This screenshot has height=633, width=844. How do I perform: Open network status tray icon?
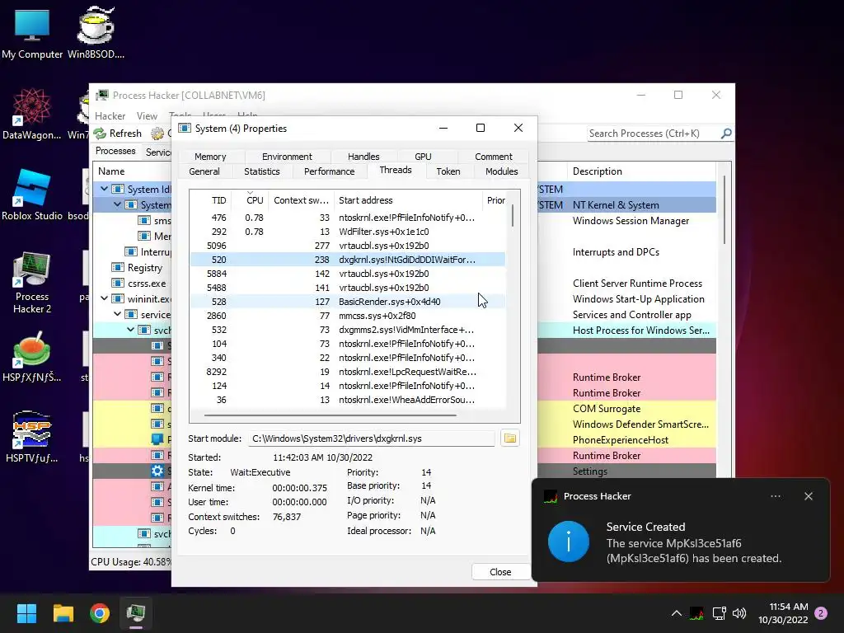click(719, 613)
